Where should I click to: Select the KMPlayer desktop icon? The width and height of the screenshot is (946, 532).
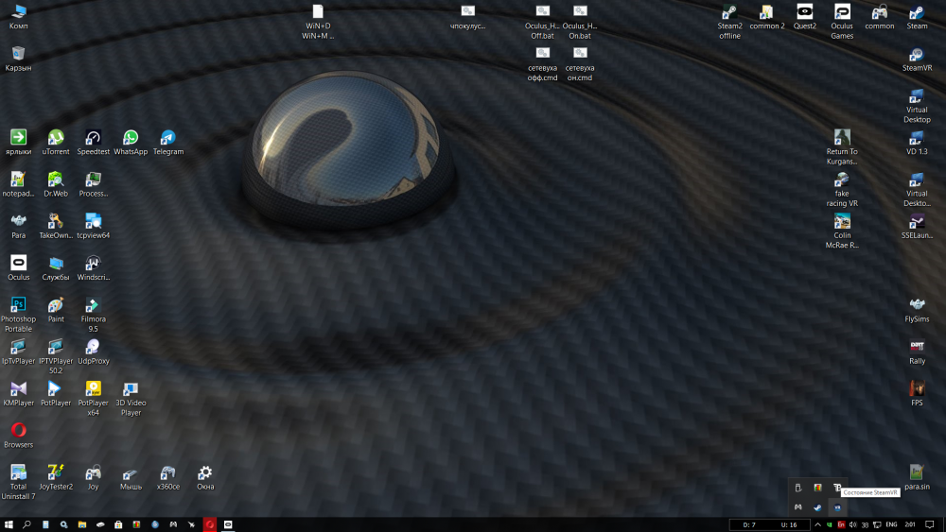(x=19, y=394)
